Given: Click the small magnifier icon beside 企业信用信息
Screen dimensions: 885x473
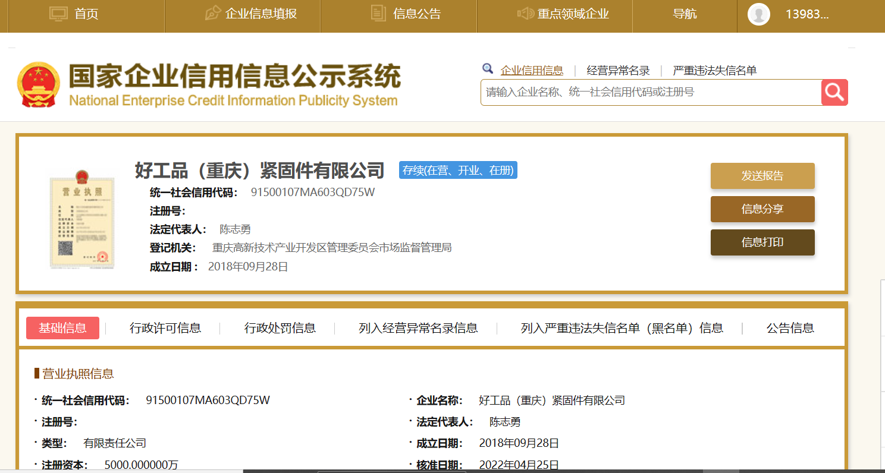Looking at the screenshot, I should [x=488, y=69].
